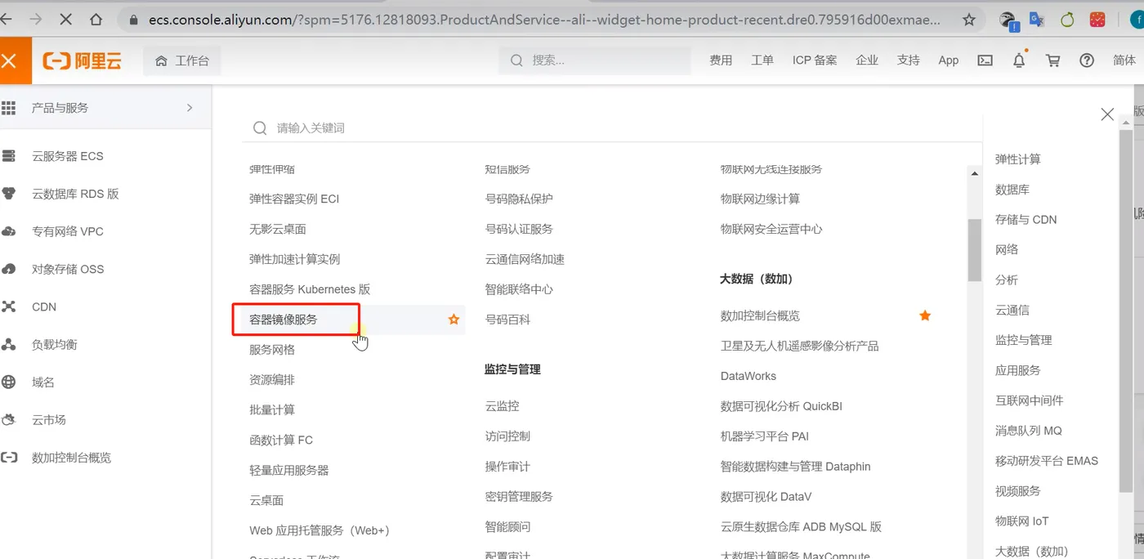Jump to the 存储与 CDN category
This screenshot has width=1144, height=559.
click(1026, 220)
